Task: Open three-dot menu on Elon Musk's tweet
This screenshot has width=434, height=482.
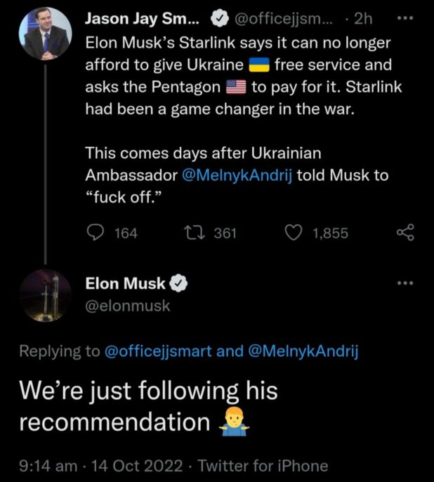Action: [x=406, y=283]
